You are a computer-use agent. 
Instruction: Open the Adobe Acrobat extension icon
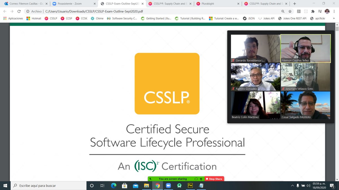[298, 11]
